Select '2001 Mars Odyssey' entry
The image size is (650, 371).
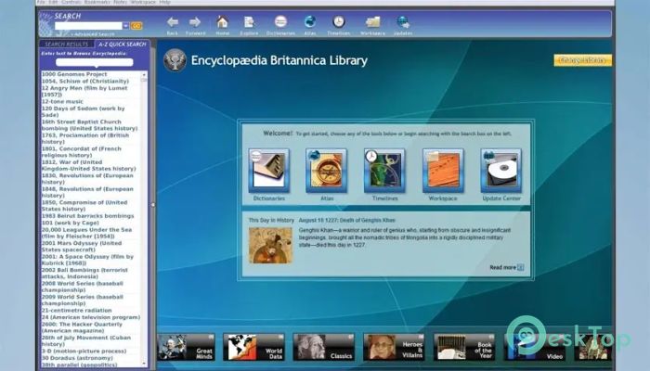[x=82, y=247]
